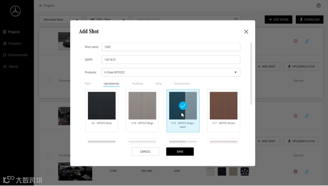Screen dimensions: 328x186
Task: Delete shot 0100 with trash icon
Action: coord(296,171)
